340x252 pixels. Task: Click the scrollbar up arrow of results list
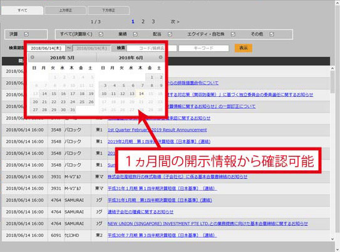click(332, 68)
